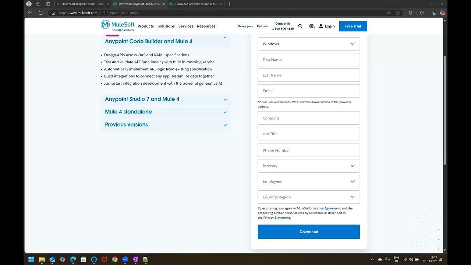Viewport: 471px width, 265px height.
Task: Open Google Chrome from taskbar
Action: (x=115, y=259)
